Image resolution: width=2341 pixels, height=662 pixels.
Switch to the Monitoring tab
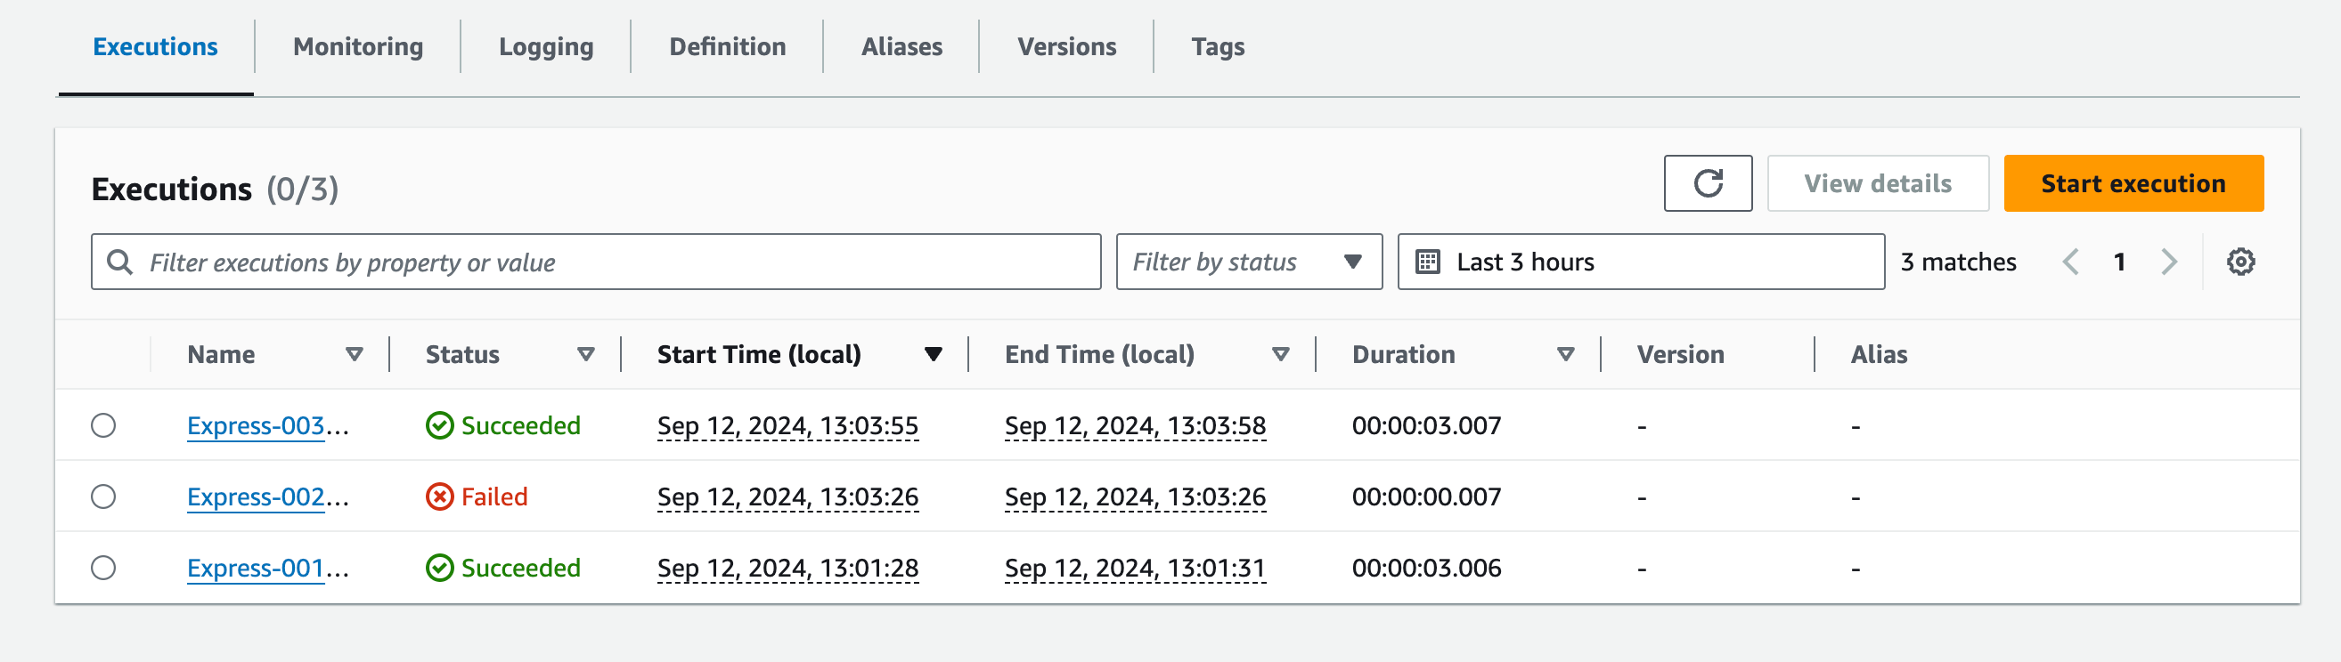coord(358,47)
